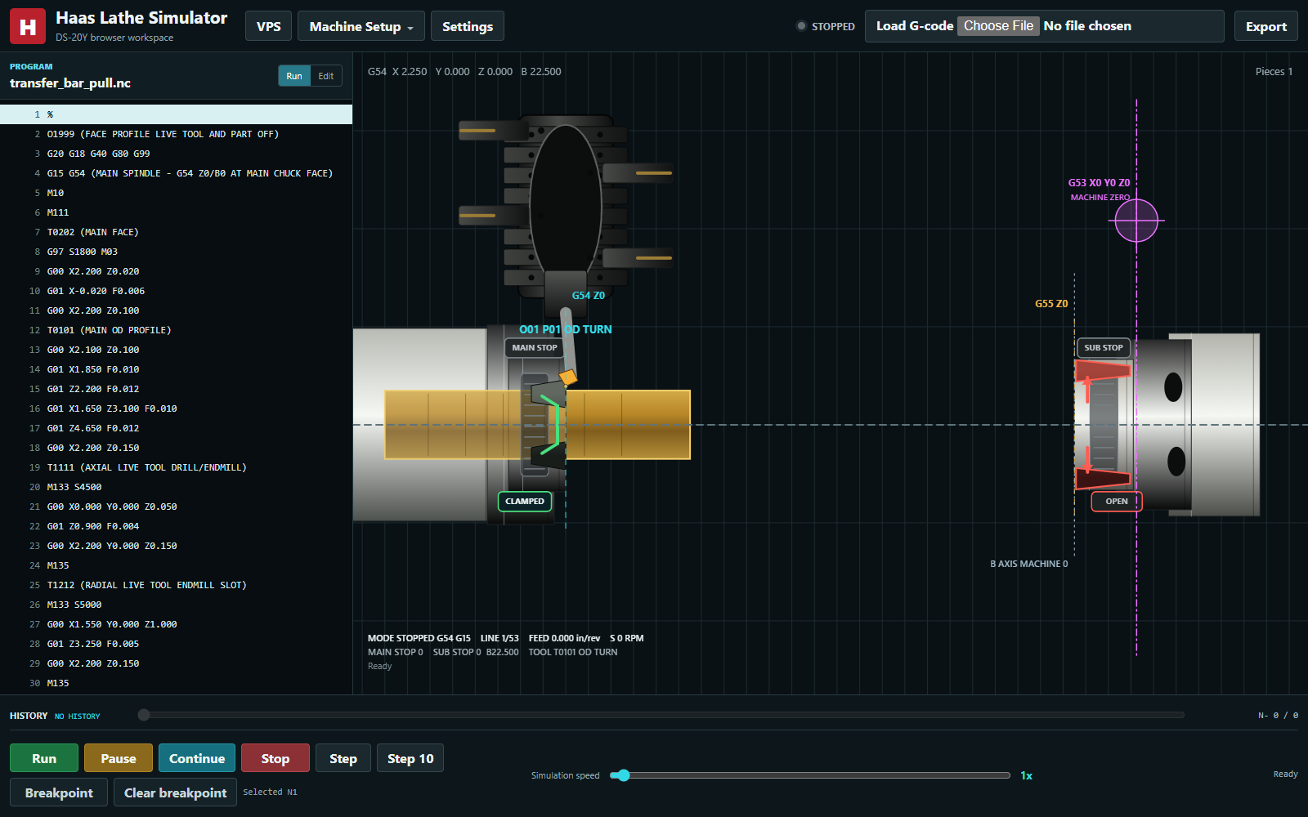Click the Pieces 1 counter

tap(1274, 72)
